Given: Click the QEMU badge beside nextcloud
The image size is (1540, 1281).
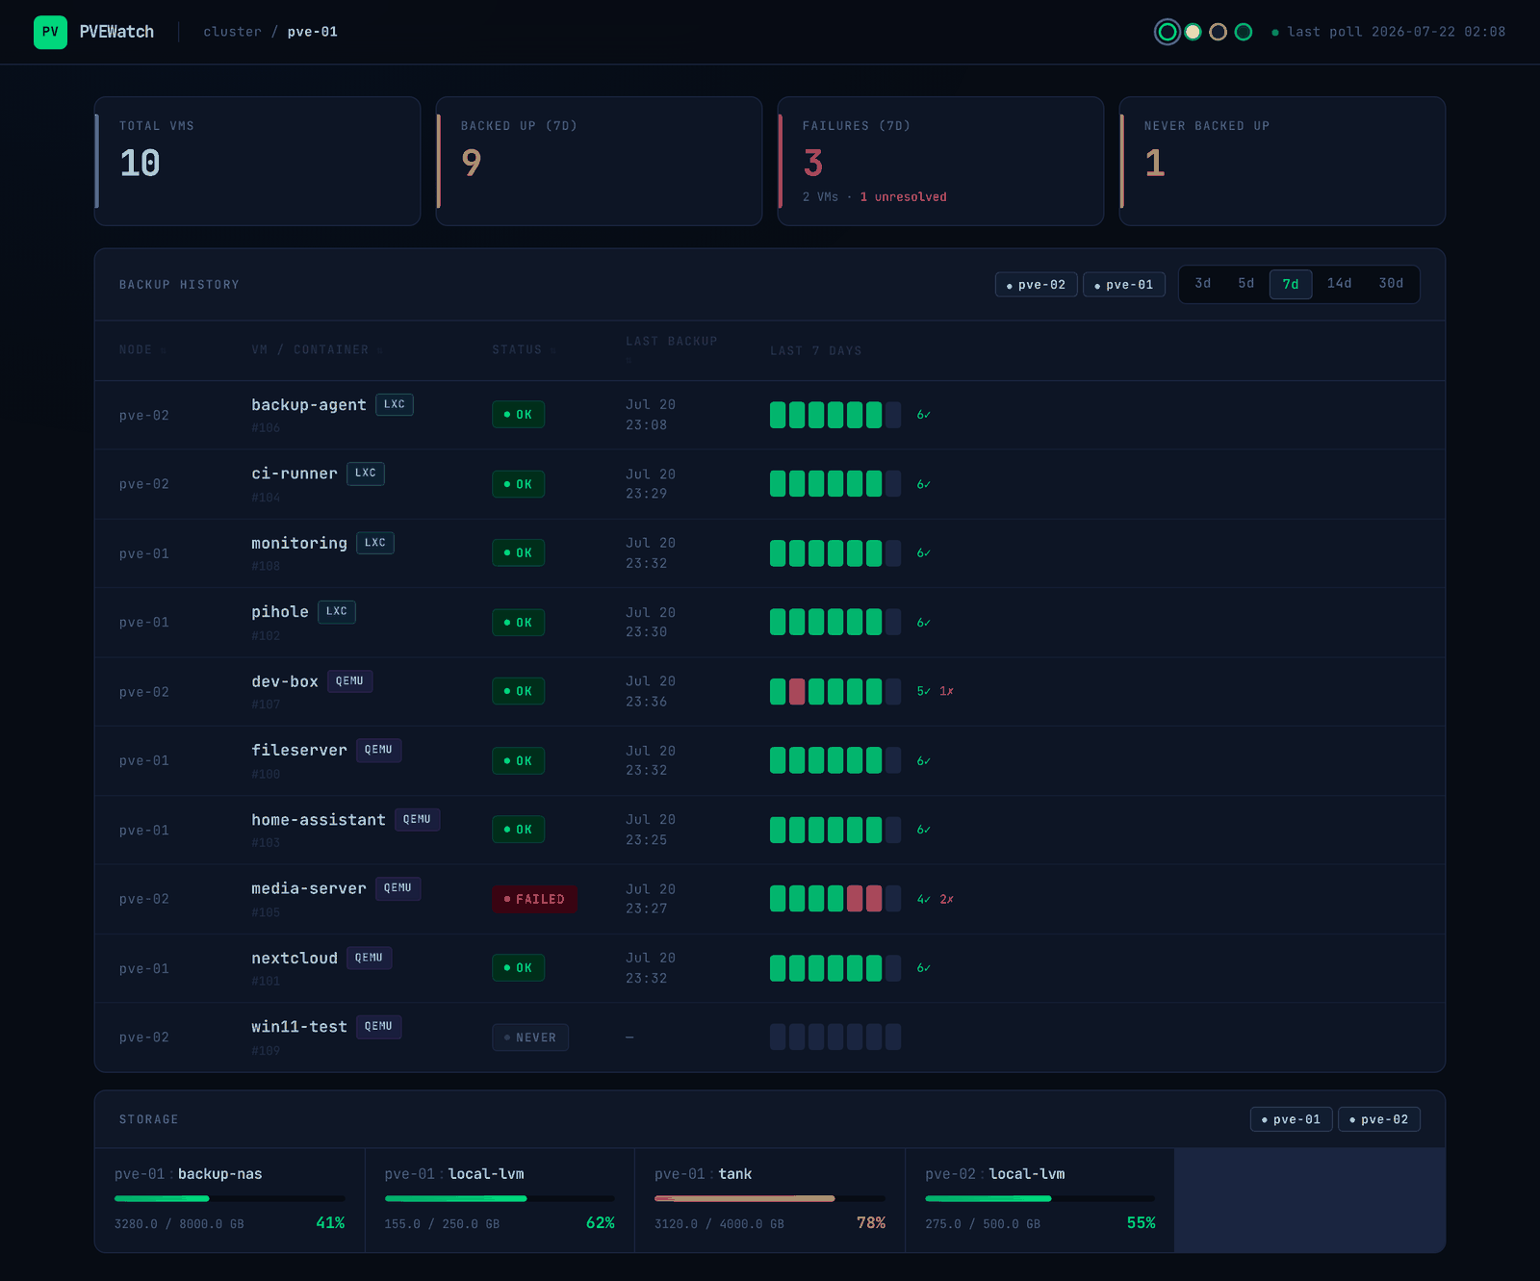Looking at the screenshot, I should point(370,958).
